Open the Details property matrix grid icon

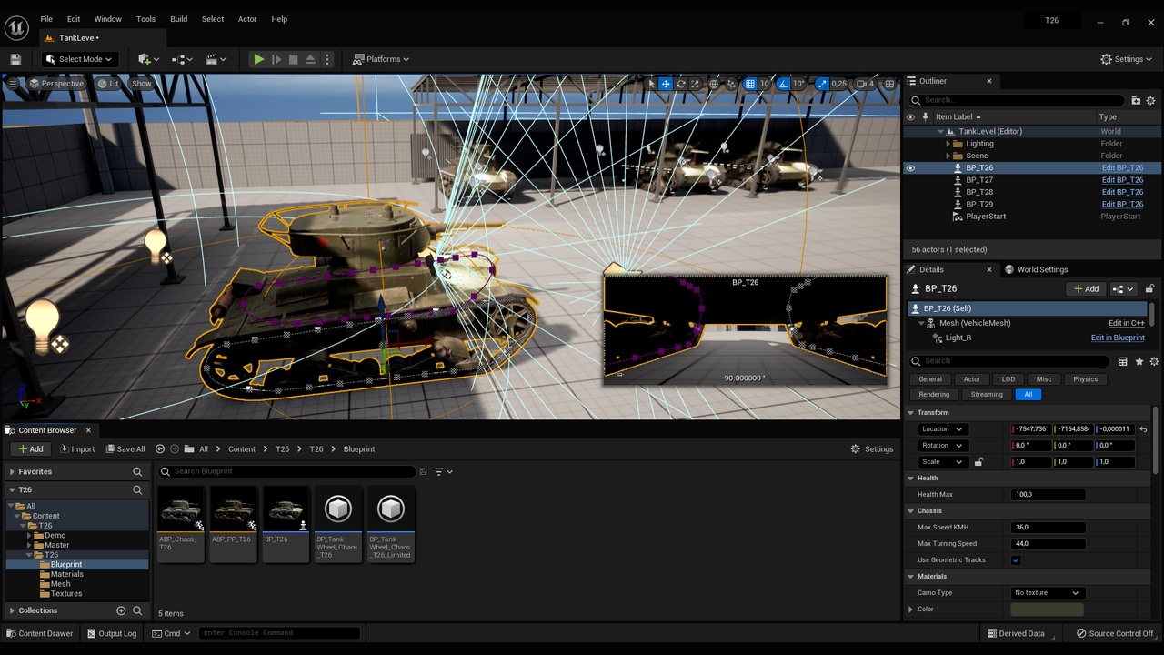1122,361
